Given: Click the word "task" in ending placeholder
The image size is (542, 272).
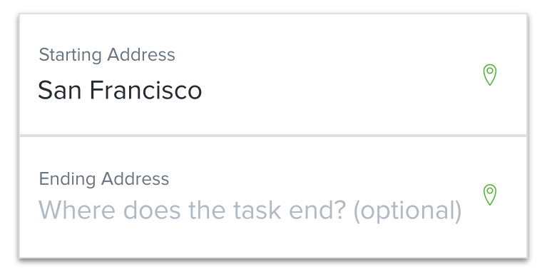Looking at the screenshot, I should coord(257,210).
